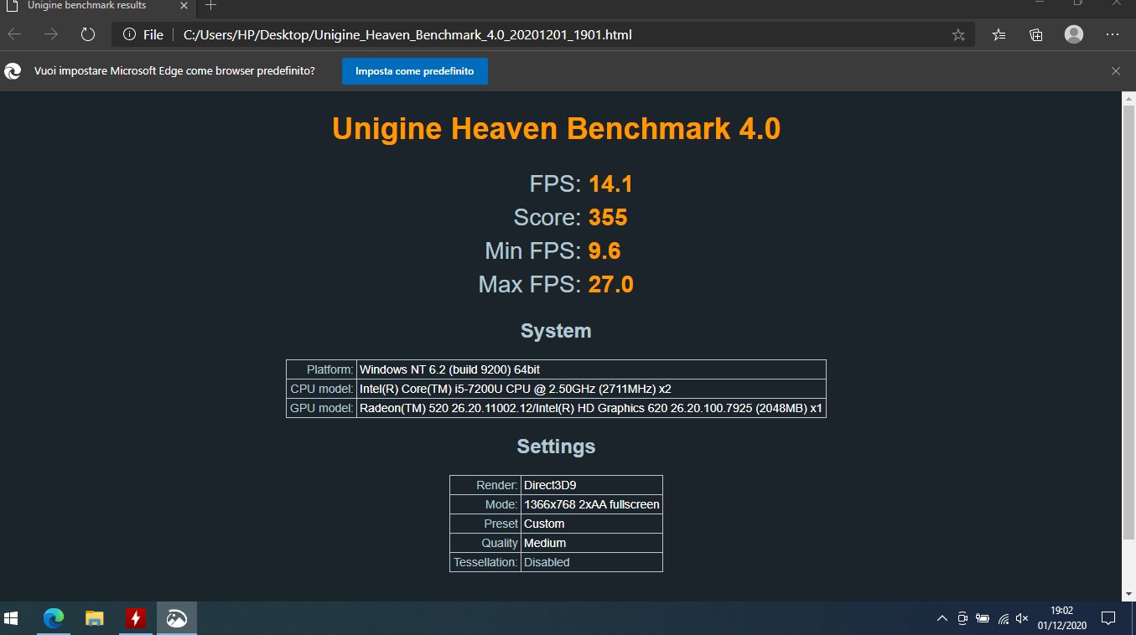The image size is (1136, 635).
Task: Click the Settings section heading
Action: click(x=556, y=447)
